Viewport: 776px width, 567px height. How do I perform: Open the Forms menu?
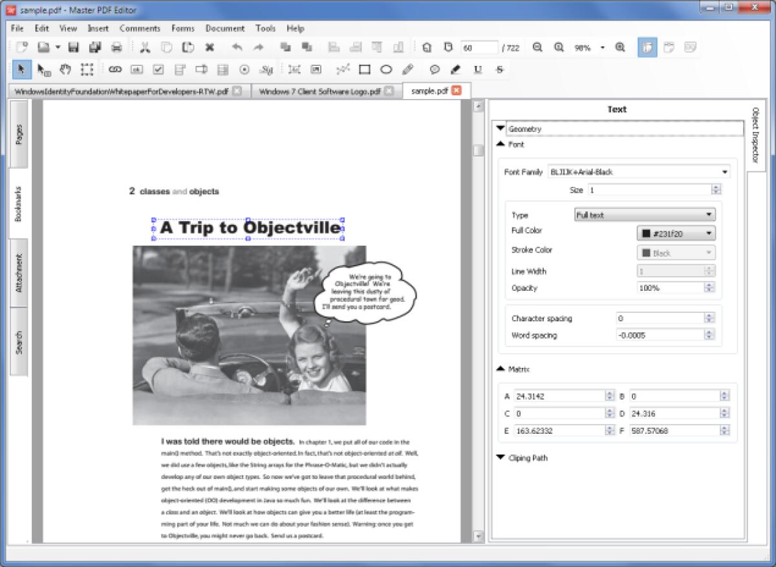[x=183, y=28]
